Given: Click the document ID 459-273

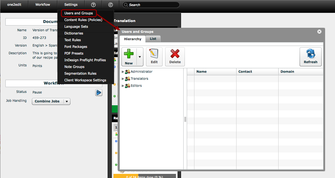Looking at the screenshot, I should [39, 38].
